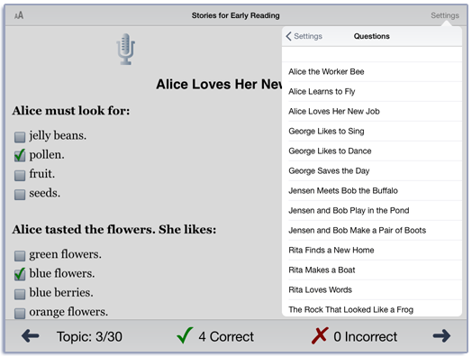
Task: Check the seeds checkbox
Action: 20,195
